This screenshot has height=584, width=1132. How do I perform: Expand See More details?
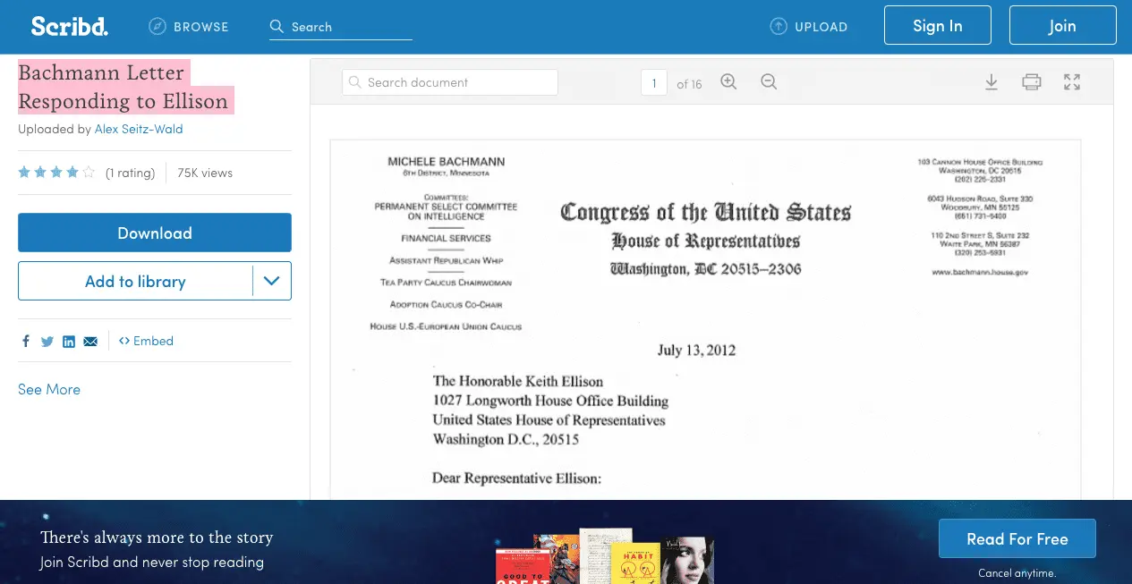49,389
